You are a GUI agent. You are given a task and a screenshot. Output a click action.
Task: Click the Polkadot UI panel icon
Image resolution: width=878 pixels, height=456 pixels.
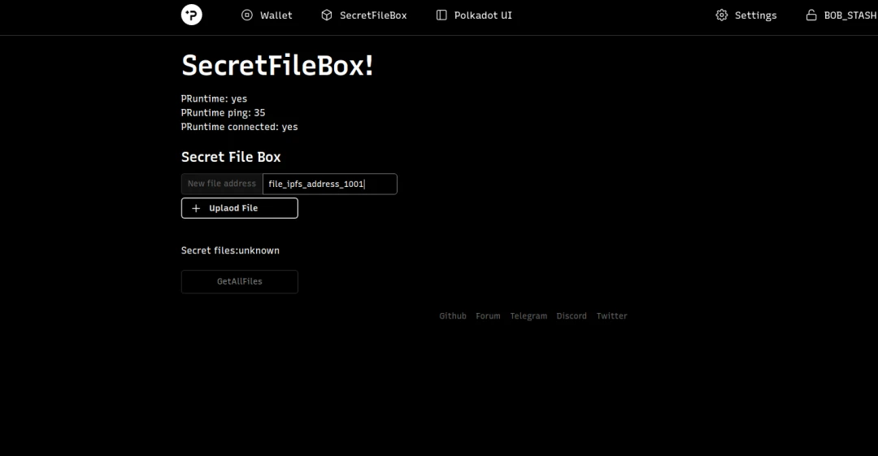[441, 15]
